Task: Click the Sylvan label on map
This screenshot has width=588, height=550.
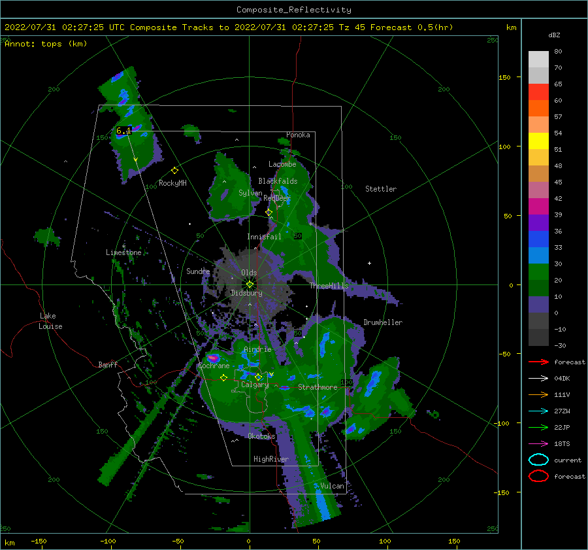Action: (x=250, y=193)
